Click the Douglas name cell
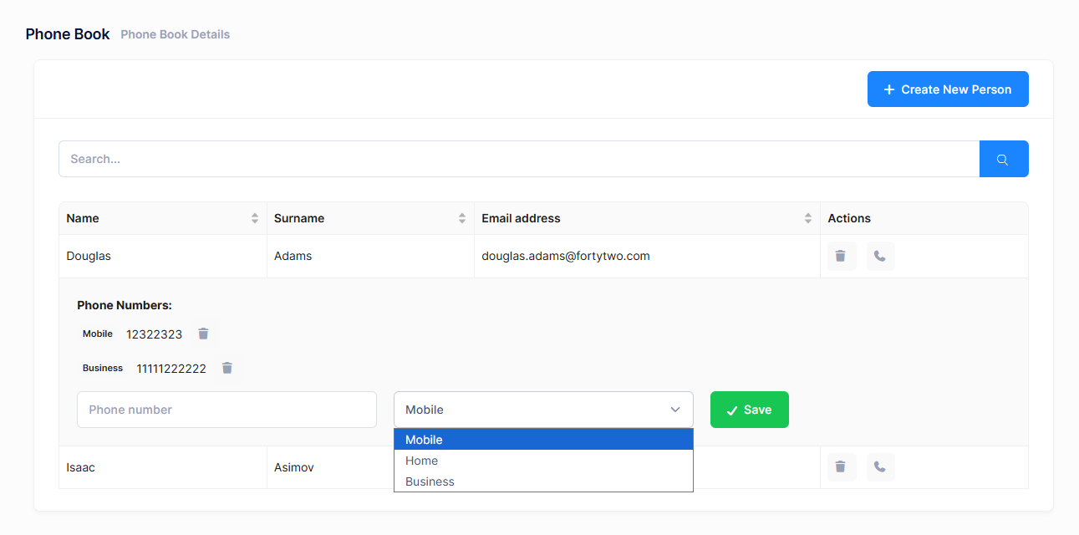This screenshot has height=535, width=1079. pyautogui.click(x=163, y=256)
